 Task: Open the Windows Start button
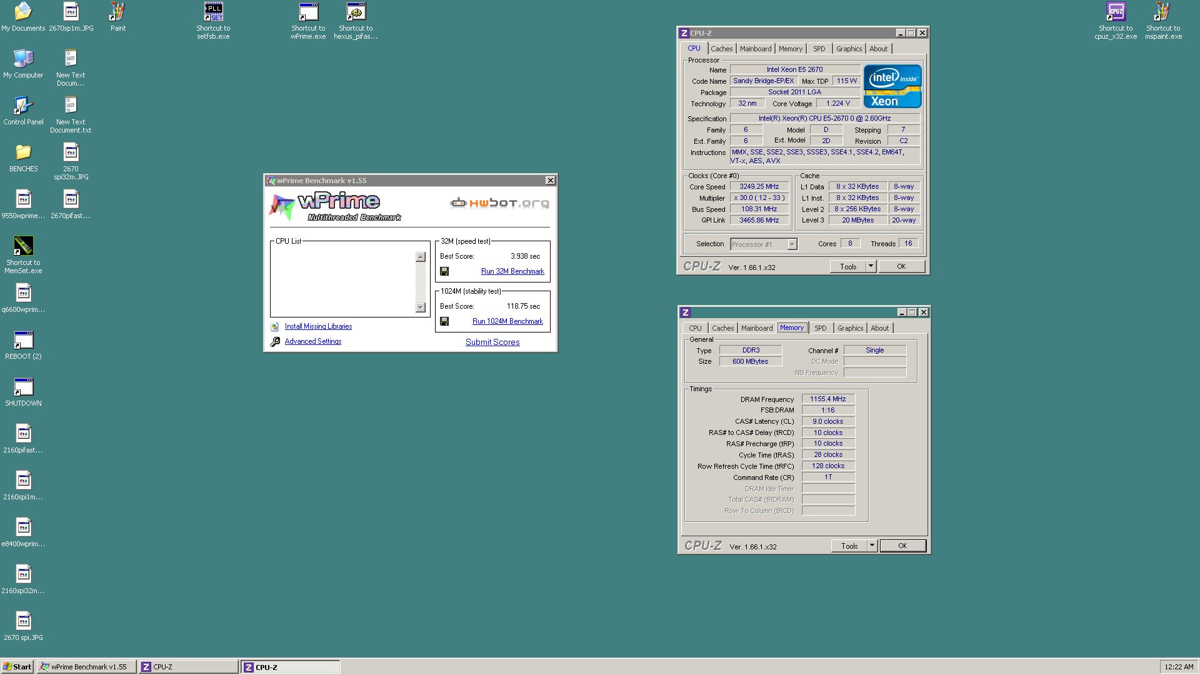(x=17, y=667)
